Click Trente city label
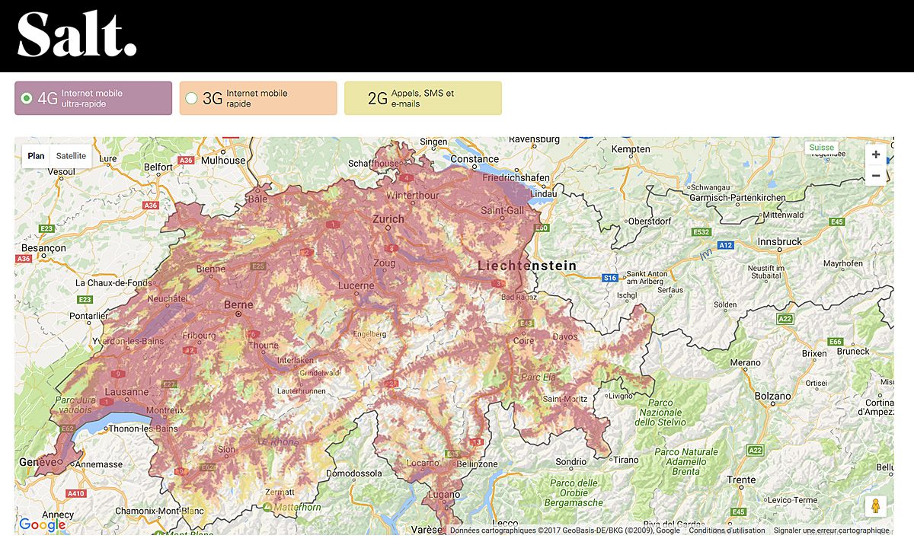Screen dimensions: 914x548 coord(741,479)
